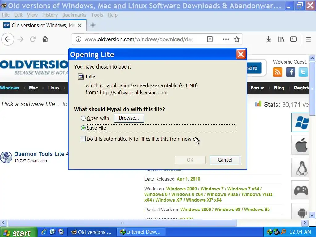Viewport: 316px width, 237px height.
Task: Open the Forum link in site navigation
Action: [257, 88]
